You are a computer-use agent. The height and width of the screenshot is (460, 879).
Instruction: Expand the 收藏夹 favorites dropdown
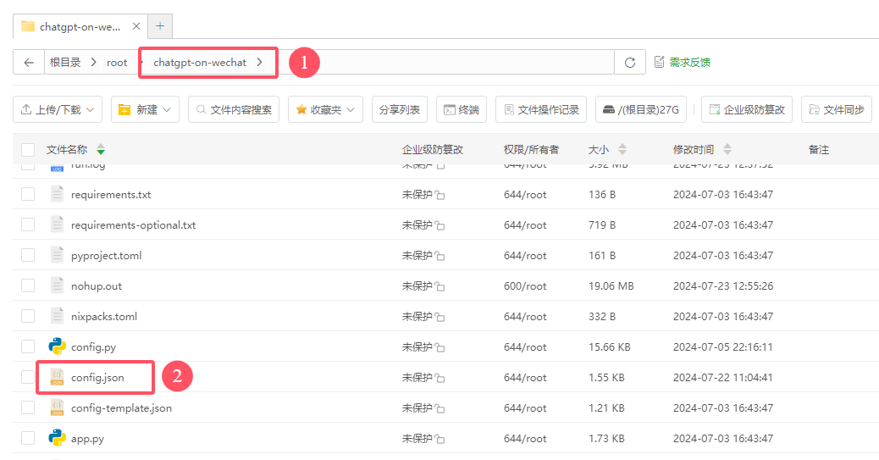326,109
